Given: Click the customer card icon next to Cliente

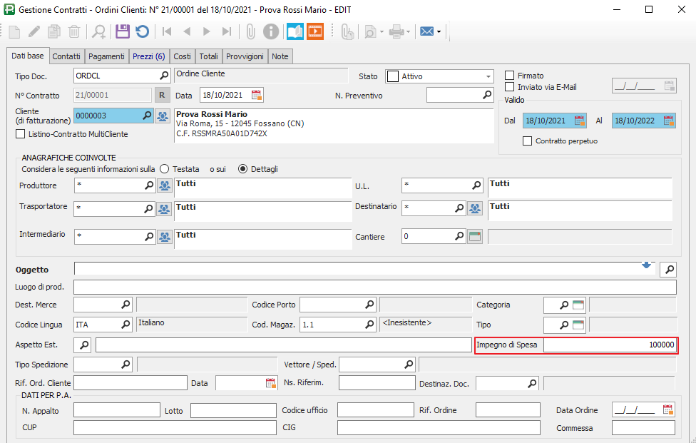Looking at the screenshot, I should [164, 116].
